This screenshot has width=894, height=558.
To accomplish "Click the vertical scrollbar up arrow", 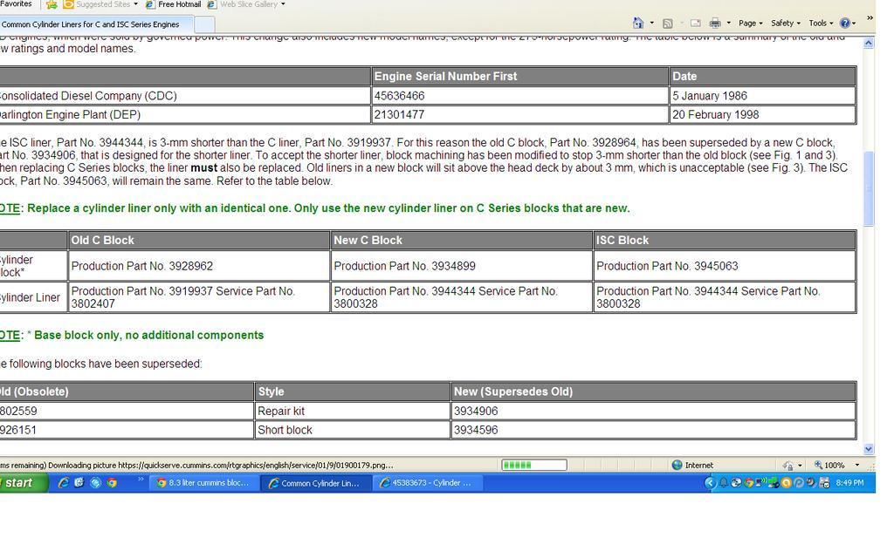I will [x=869, y=44].
